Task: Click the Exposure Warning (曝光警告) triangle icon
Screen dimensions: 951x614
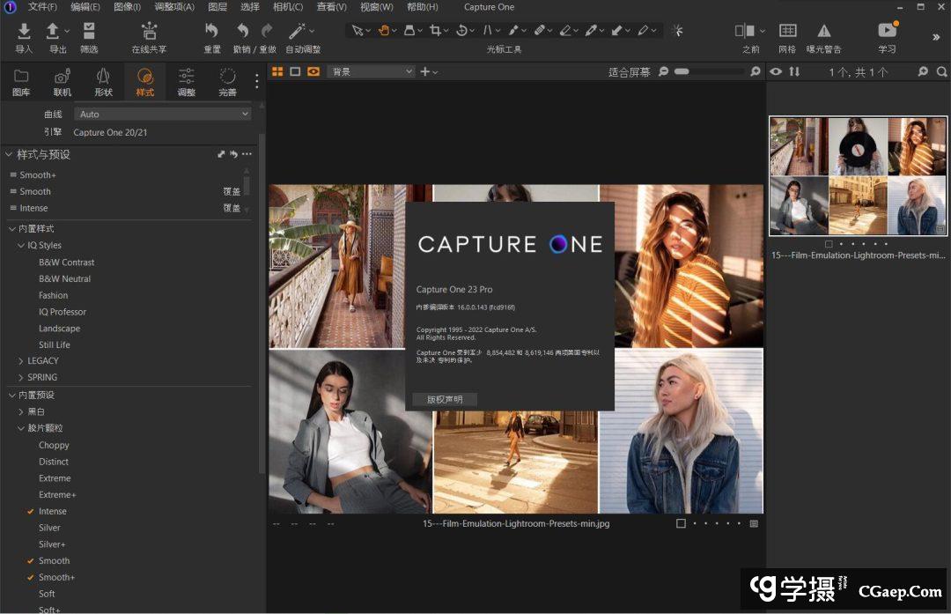Action: [823, 32]
